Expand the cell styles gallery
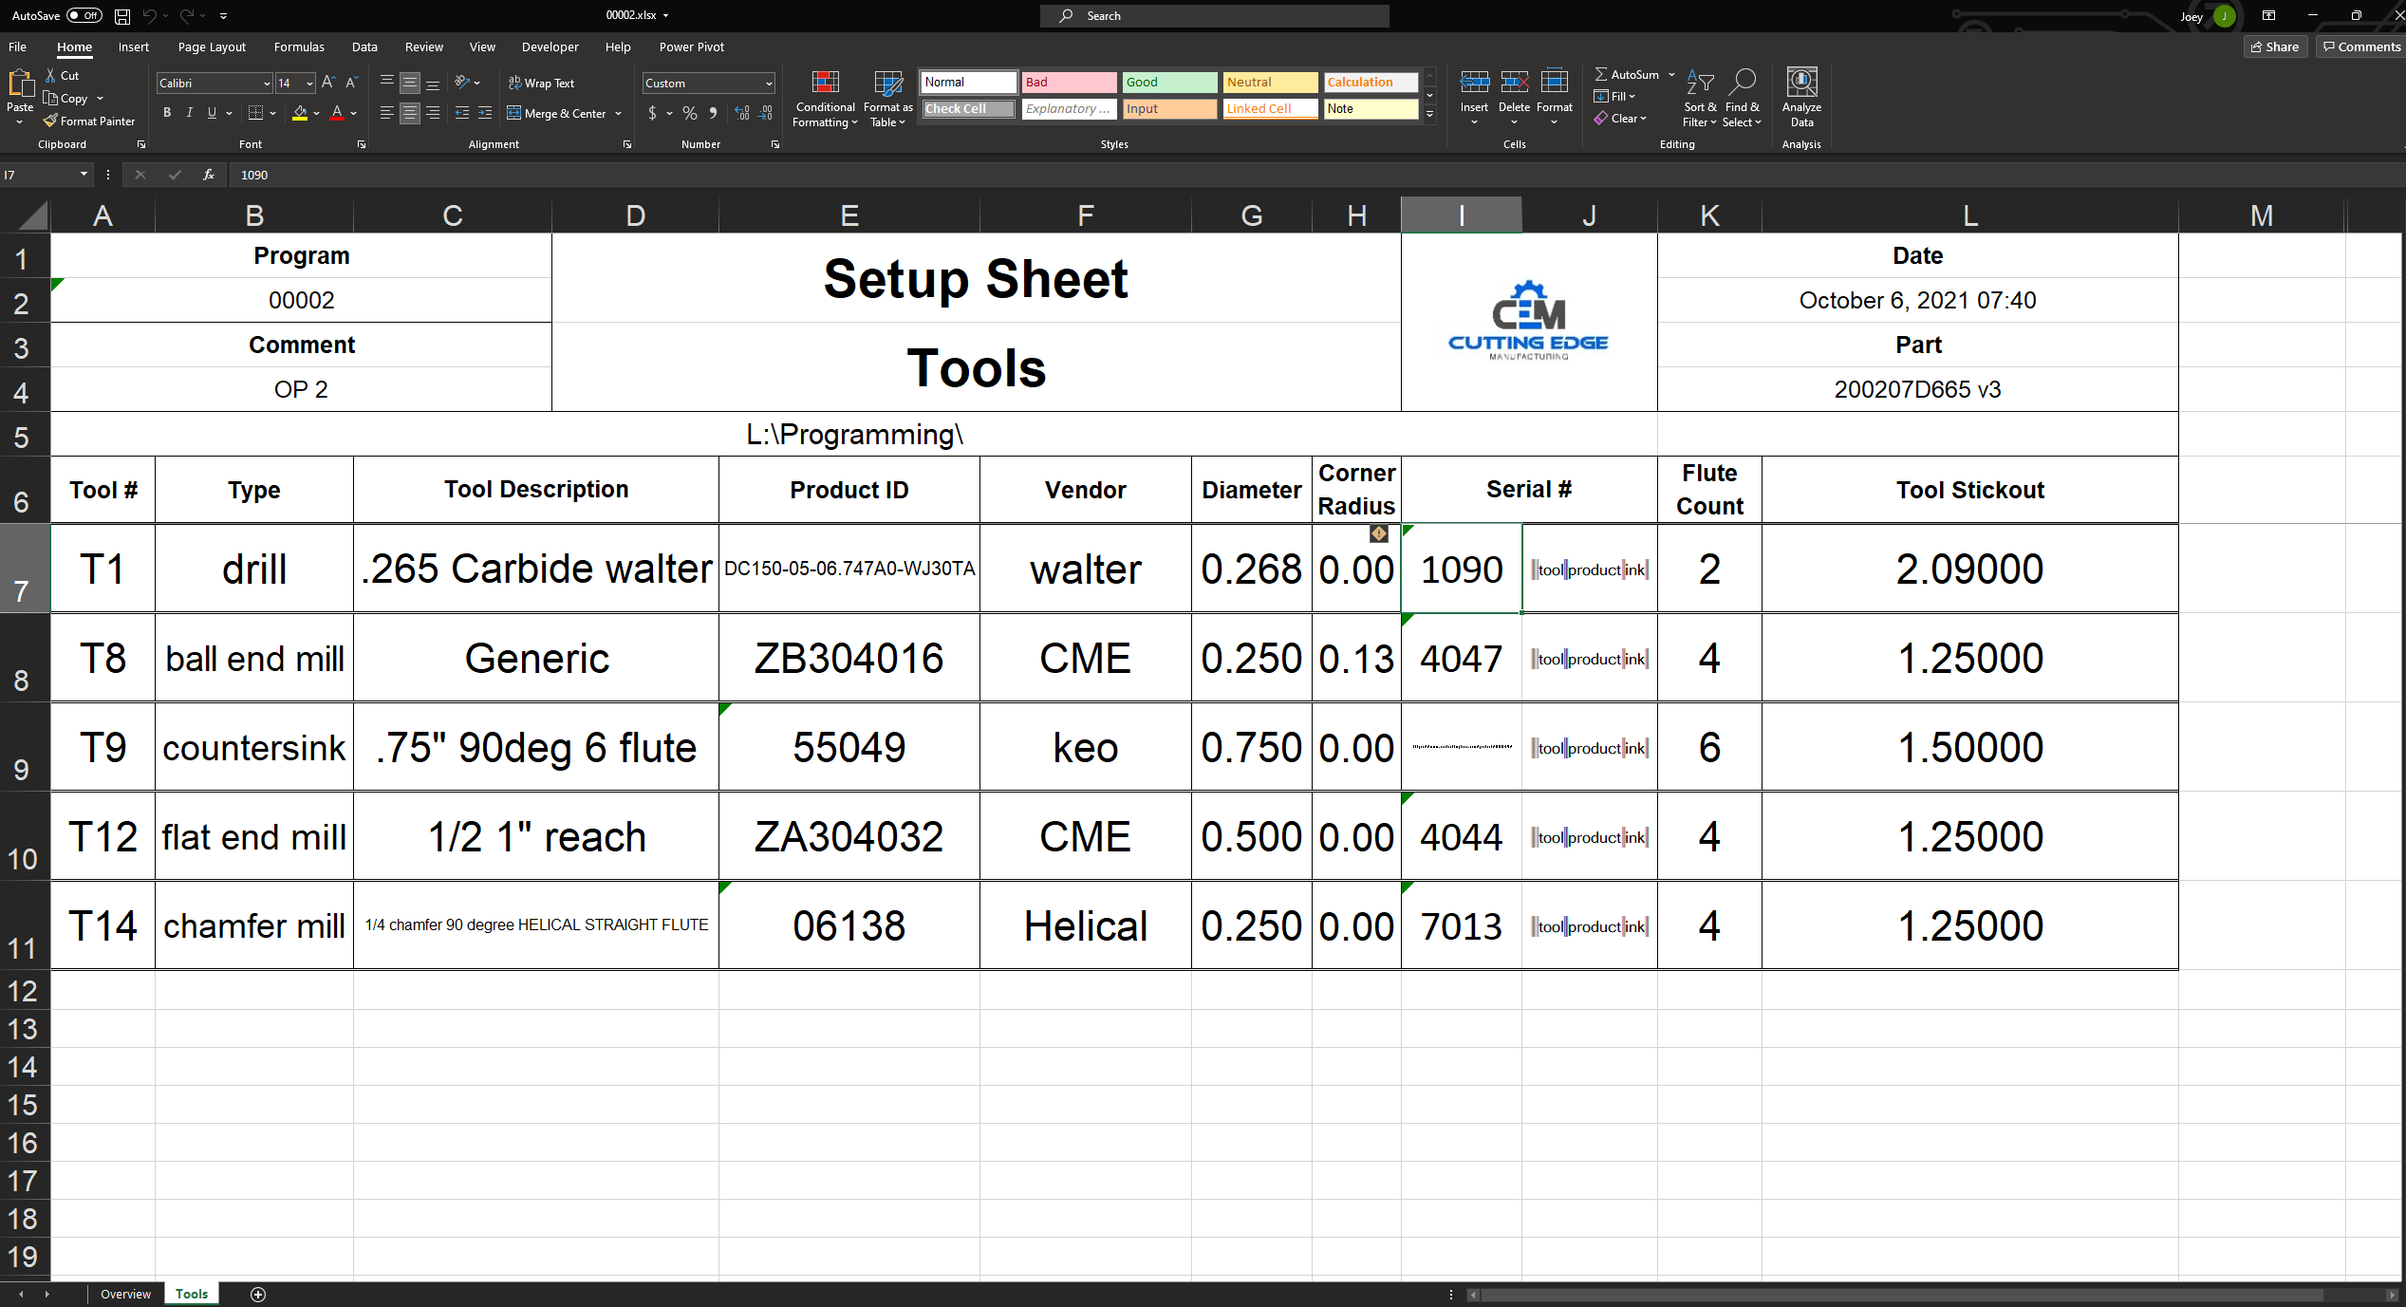This screenshot has height=1307, width=2406. click(1429, 112)
